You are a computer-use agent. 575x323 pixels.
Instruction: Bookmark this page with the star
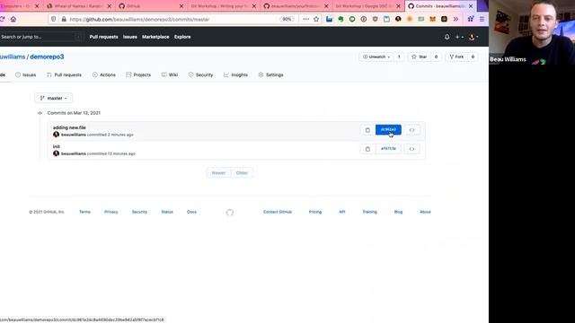316,19
